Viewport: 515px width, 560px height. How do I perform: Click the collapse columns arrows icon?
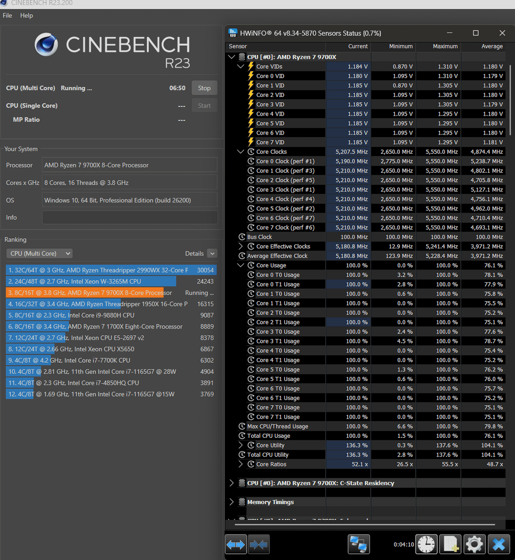[259, 544]
